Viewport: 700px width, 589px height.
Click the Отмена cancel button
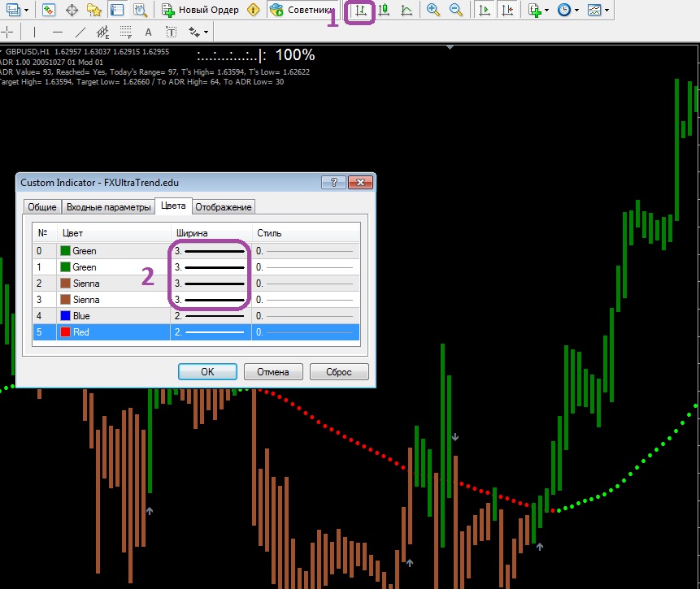[x=273, y=372]
